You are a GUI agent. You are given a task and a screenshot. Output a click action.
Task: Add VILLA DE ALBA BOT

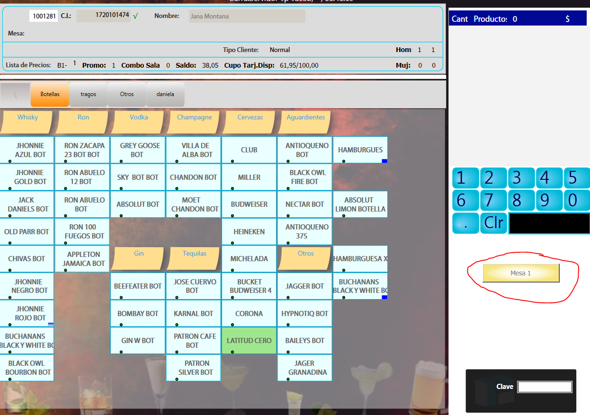[x=194, y=150]
